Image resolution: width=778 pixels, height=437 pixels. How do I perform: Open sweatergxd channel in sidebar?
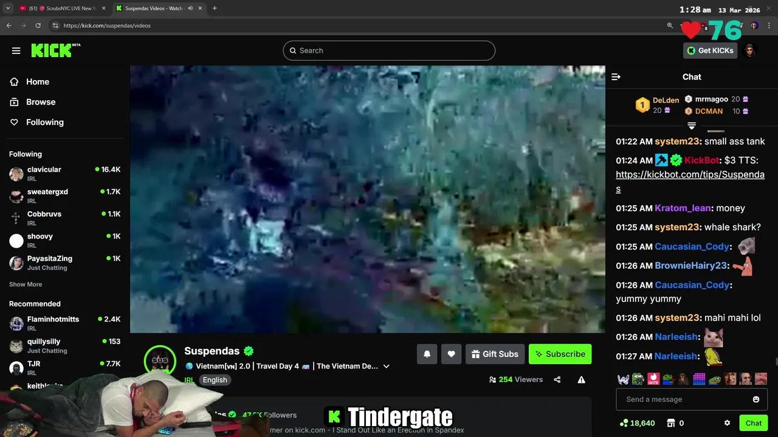point(64,196)
